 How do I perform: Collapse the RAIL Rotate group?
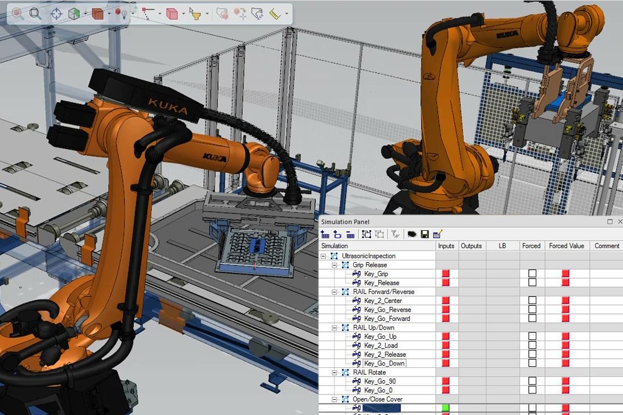pyautogui.click(x=334, y=373)
